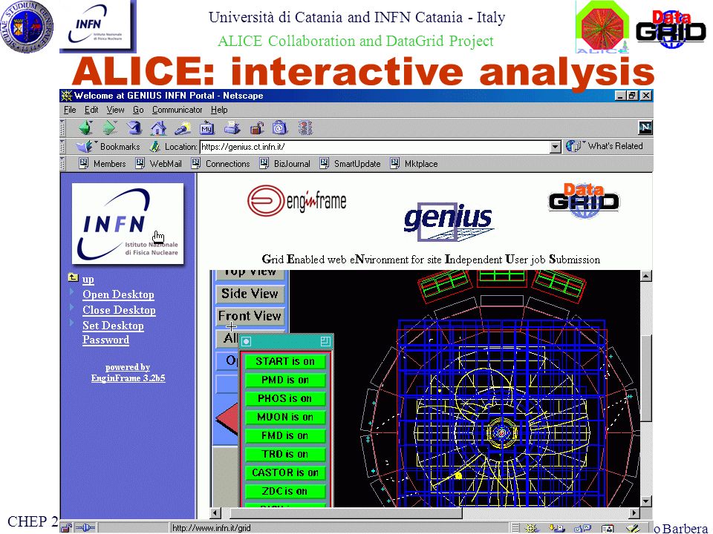Open the What's Related button
This screenshot has height=534, width=713.
pyautogui.click(x=605, y=146)
